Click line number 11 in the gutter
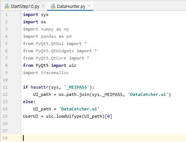 [x=5, y=87]
